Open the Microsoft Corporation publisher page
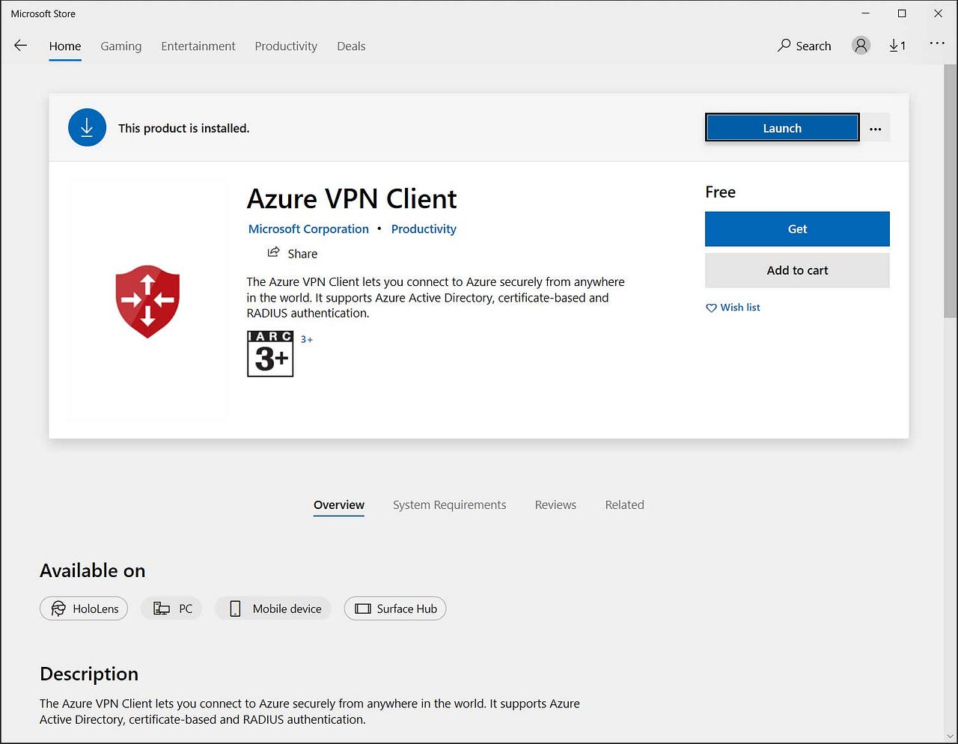Image resolution: width=958 pixels, height=744 pixels. pyautogui.click(x=308, y=228)
